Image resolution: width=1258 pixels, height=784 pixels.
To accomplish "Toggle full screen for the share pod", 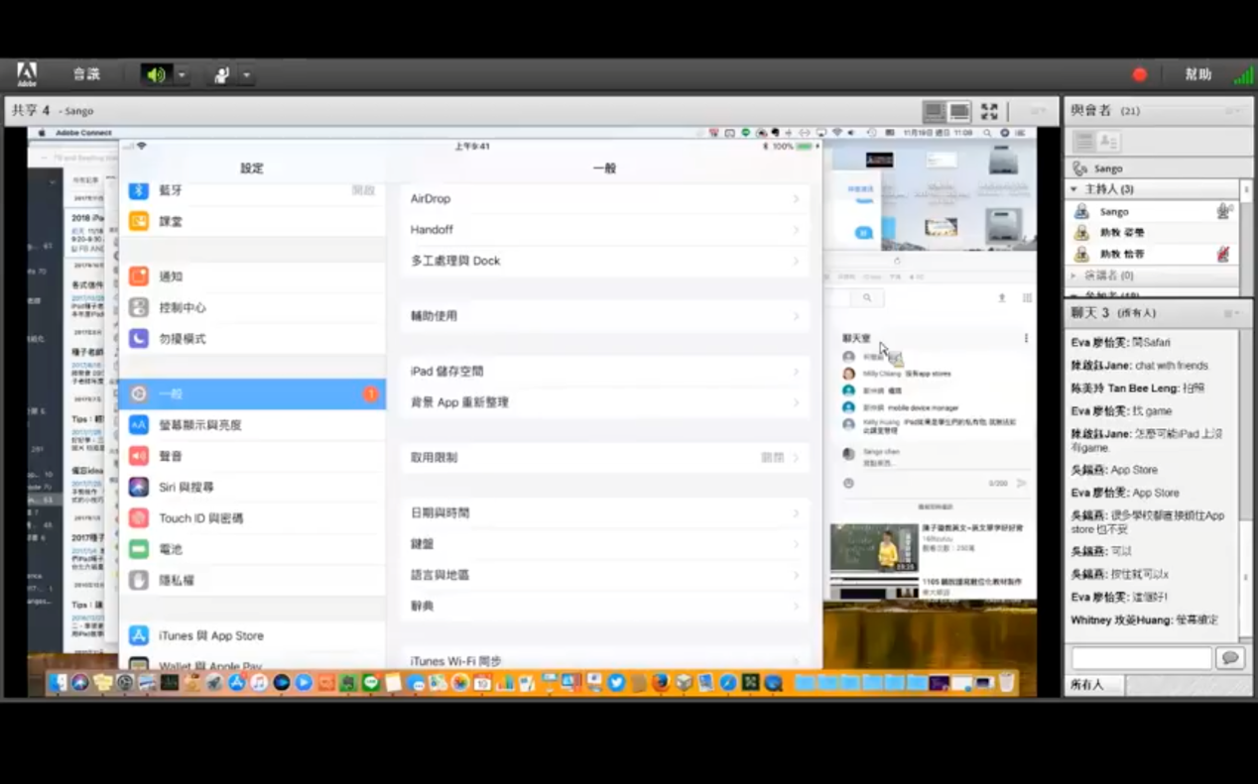I will click(x=989, y=111).
